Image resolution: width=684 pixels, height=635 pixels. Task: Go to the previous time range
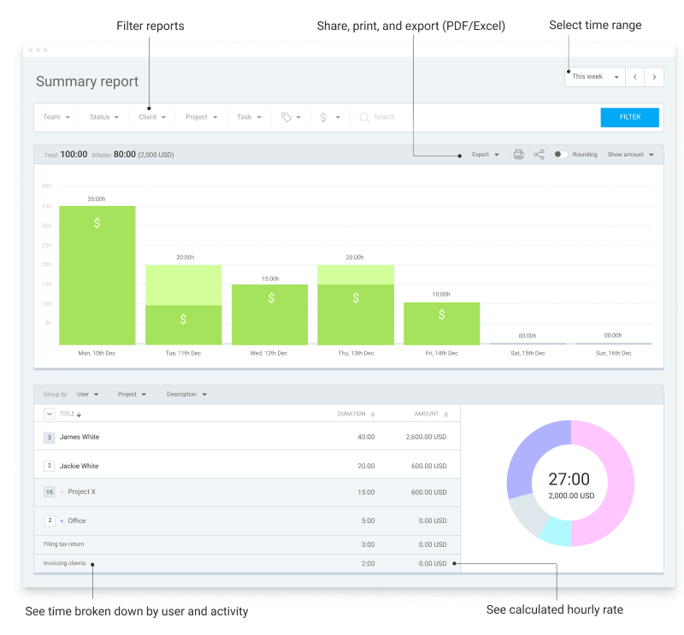[635, 77]
